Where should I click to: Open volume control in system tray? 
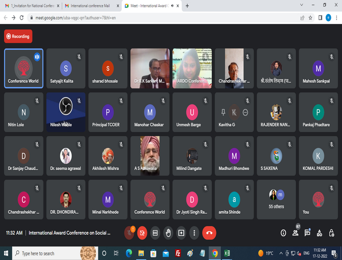(299, 253)
